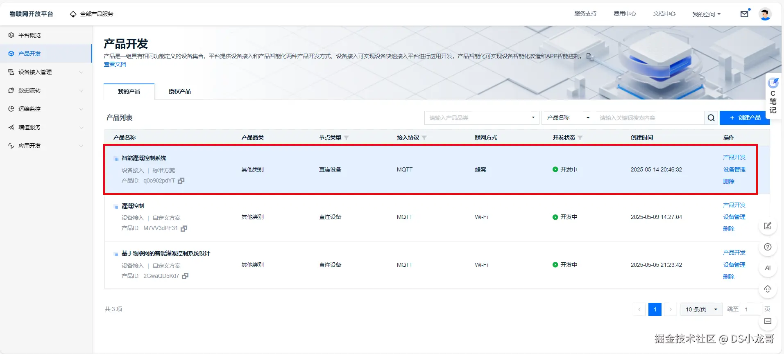The height and width of the screenshot is (354, 784).
Task: Click the 创建产品 button
Action: click(x=745, y=118)
